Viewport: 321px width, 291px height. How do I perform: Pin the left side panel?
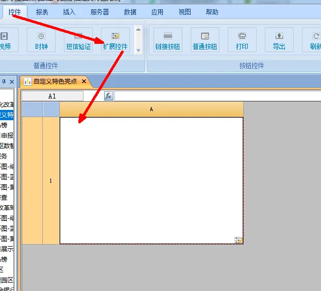click(x=4, y=82)
